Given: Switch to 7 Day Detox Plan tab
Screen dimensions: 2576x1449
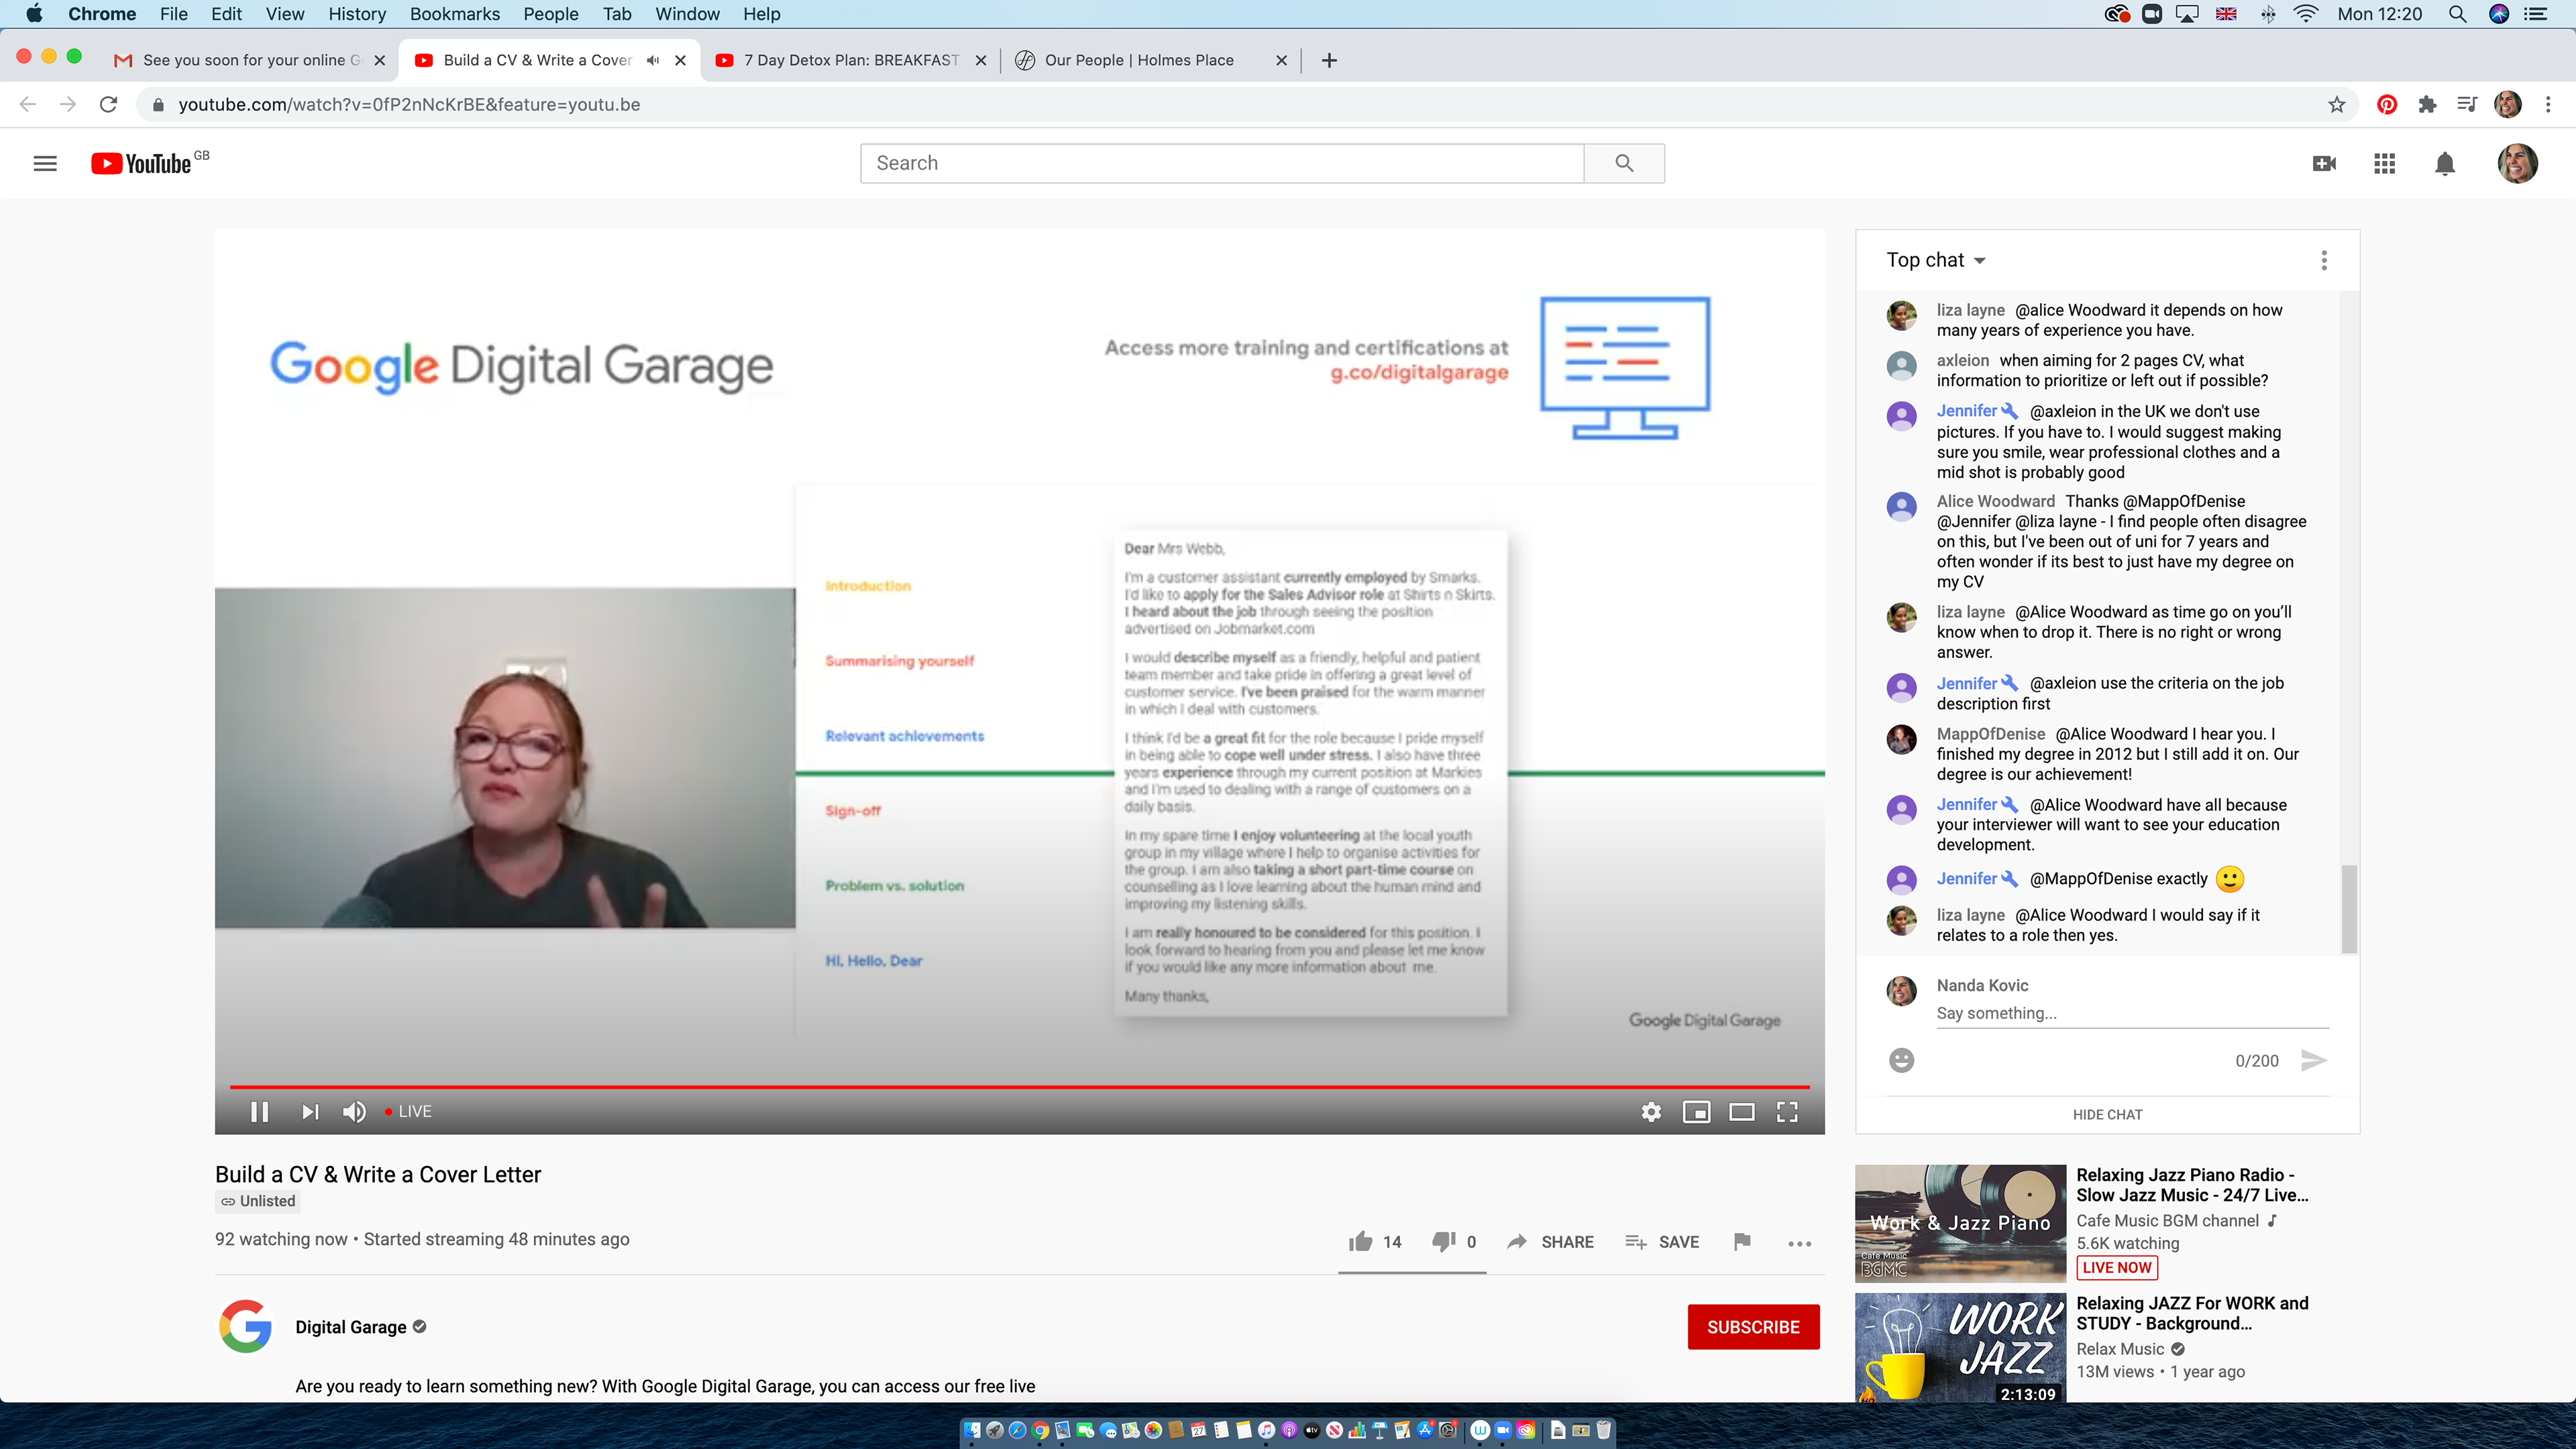Looking at the screenshot, I should click(x=850, y=60).
